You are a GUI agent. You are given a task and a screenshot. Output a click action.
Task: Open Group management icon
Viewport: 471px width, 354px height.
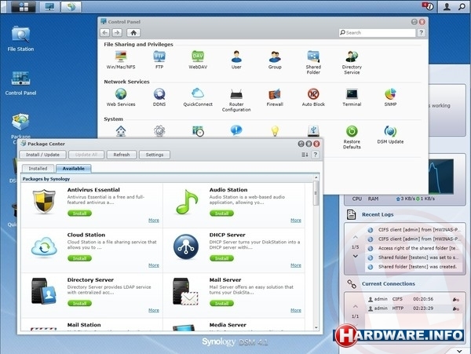pyautogui.click(x=275, y=60)
